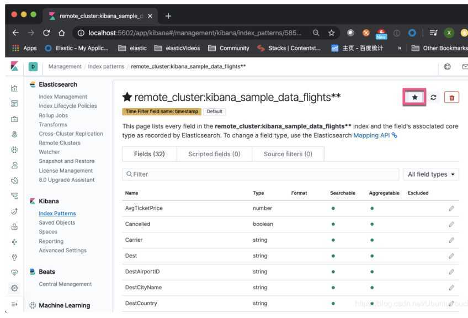
Task: Open a new browser tab
Action: pos(168,16)
